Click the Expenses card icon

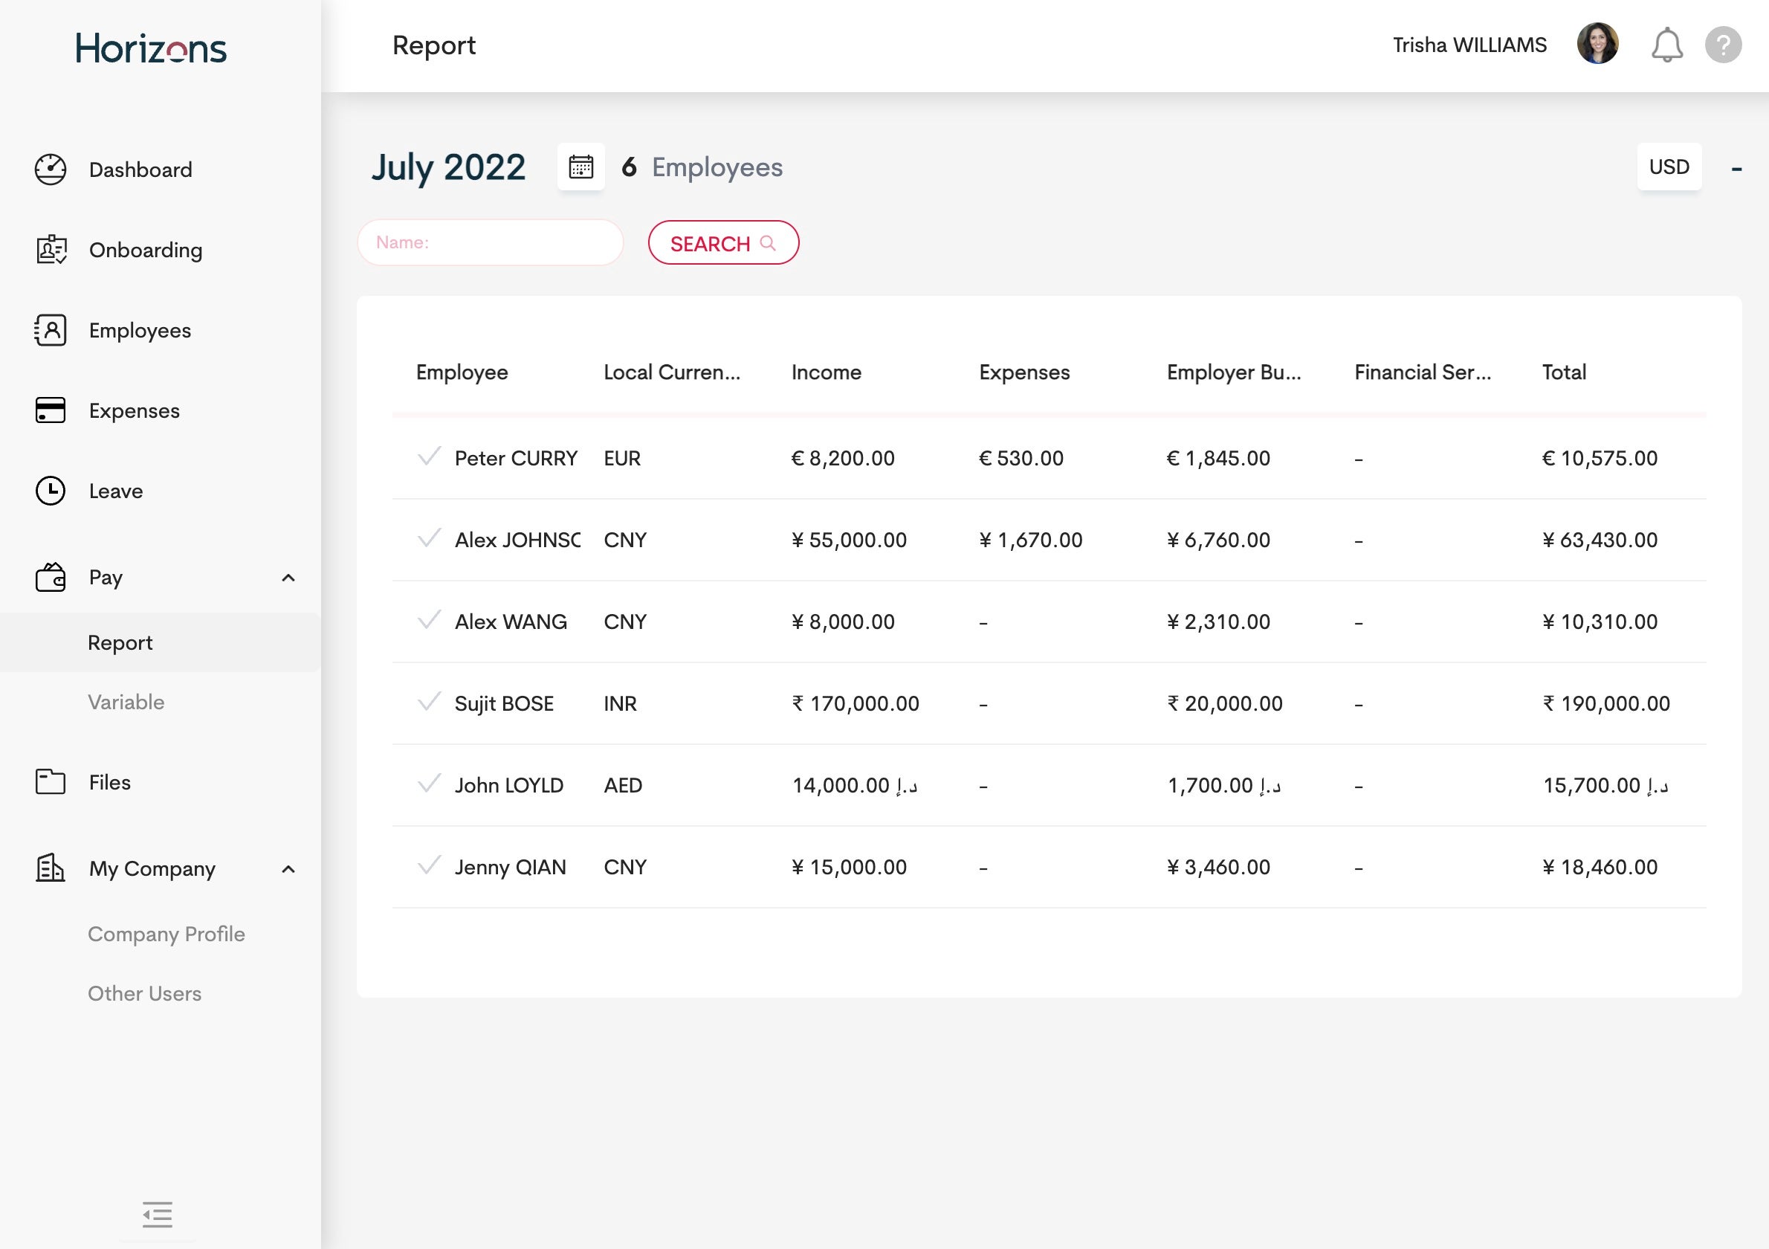pyautogui.click(x=51, y=410)
